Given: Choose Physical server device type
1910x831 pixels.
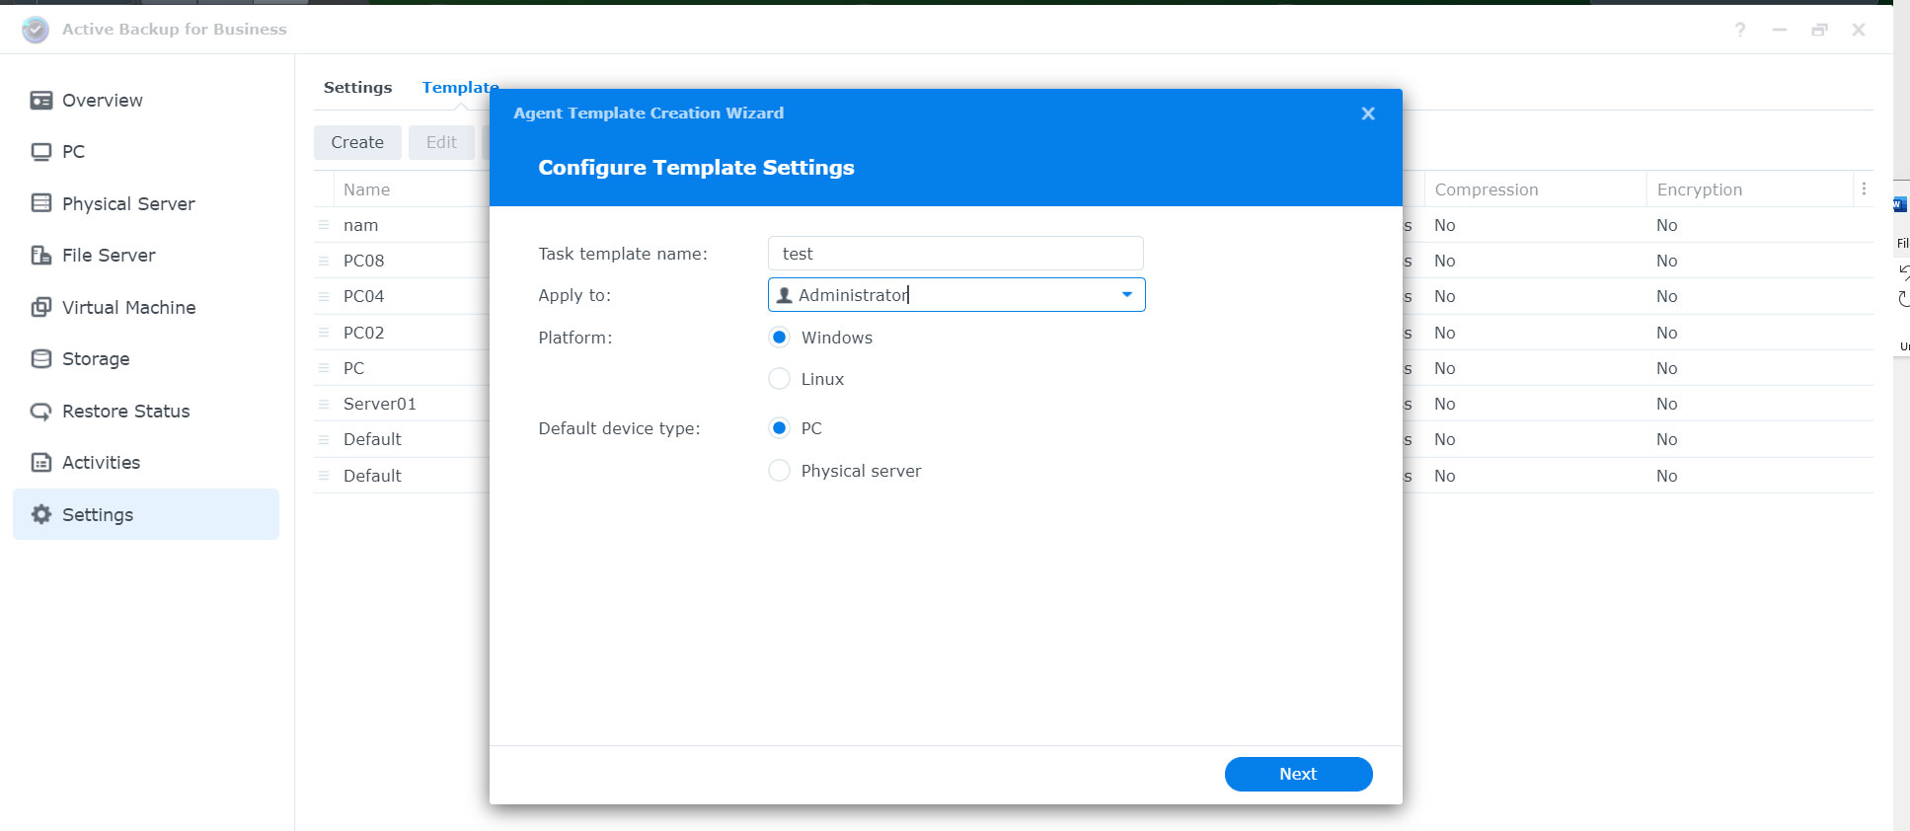Looking at the screenshot, I should (779, 471).
